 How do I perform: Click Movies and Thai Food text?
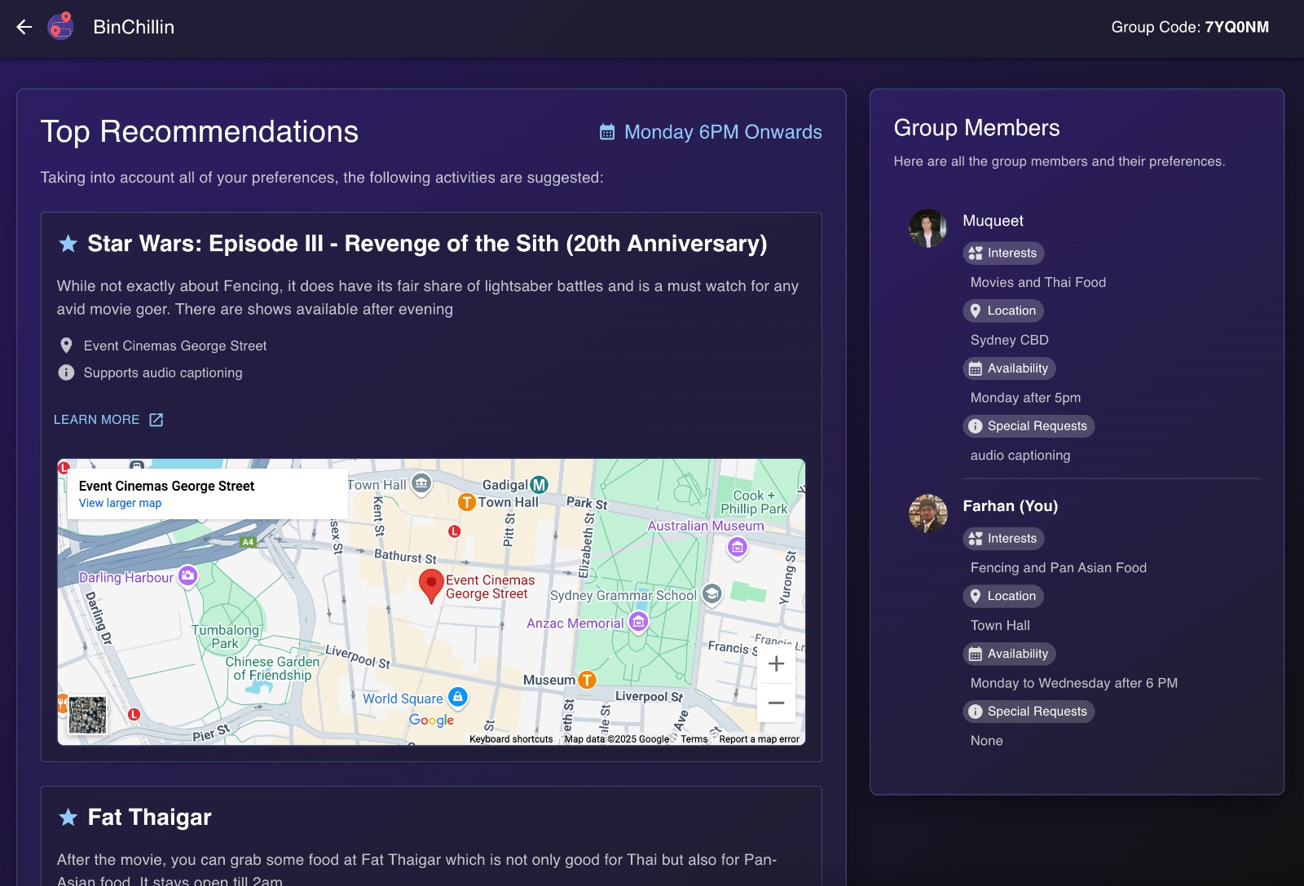click(1038, 282)
